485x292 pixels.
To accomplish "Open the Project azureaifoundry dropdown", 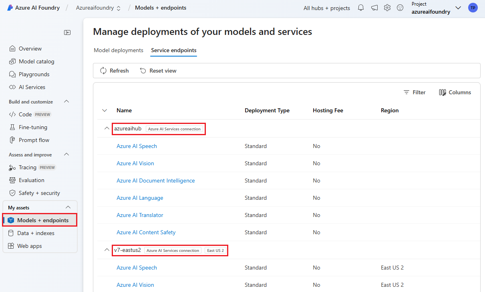I will pyautogui.click(x=458, y=8).
